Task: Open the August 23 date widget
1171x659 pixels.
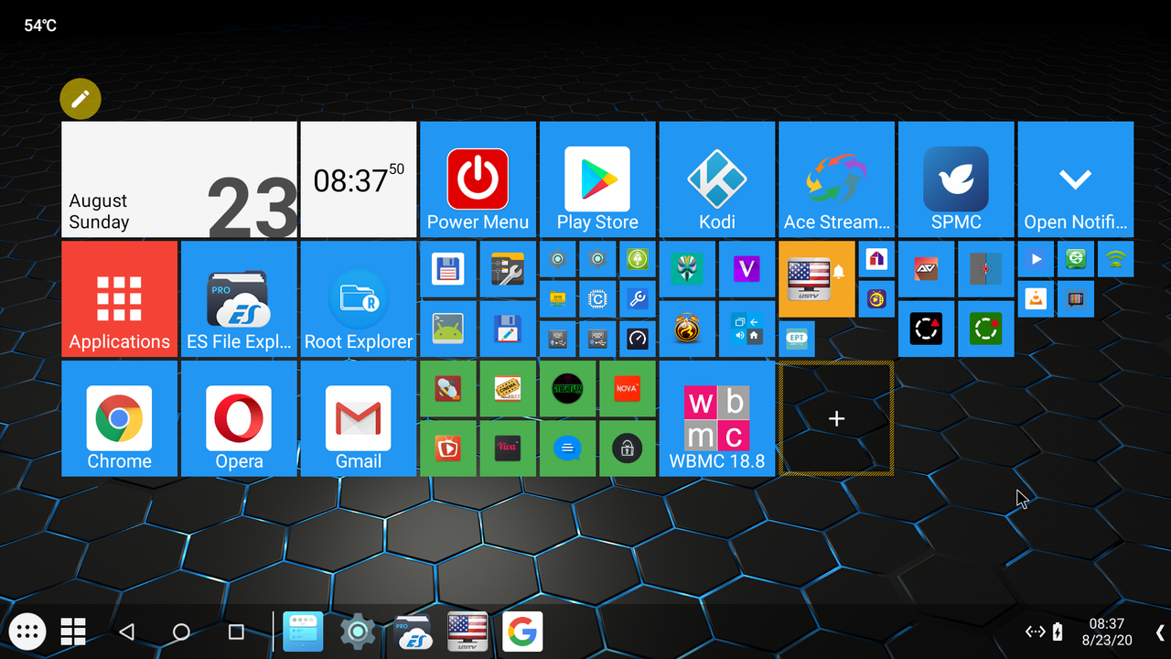Action: tap(179, 179)
